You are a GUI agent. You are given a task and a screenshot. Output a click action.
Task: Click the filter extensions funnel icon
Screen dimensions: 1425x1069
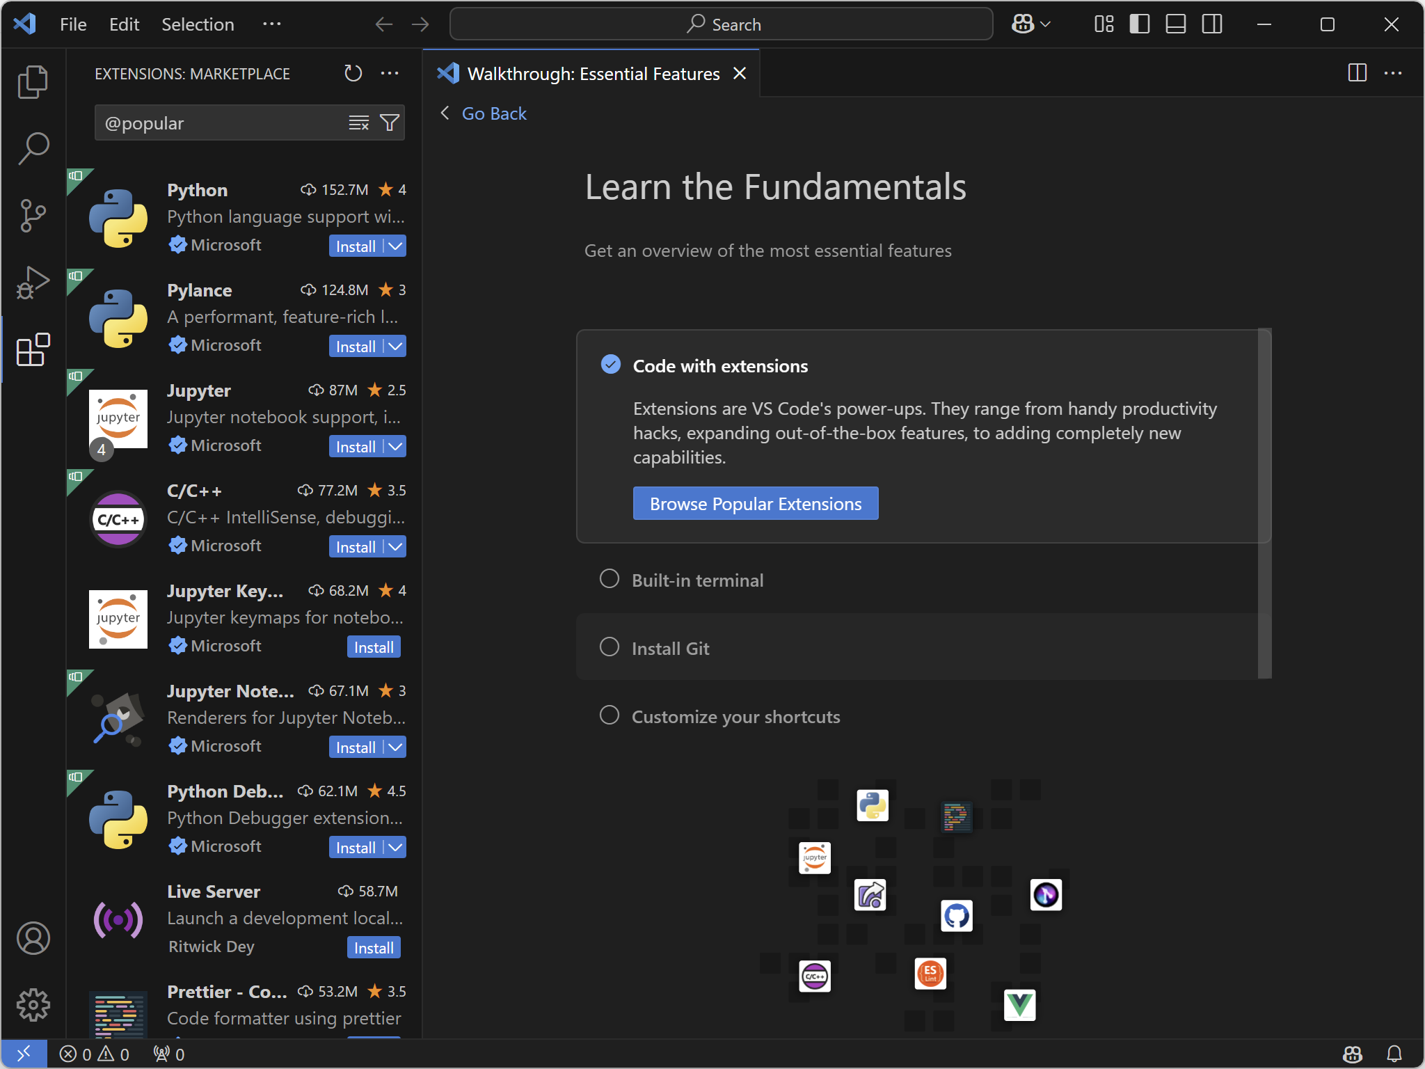390,123
